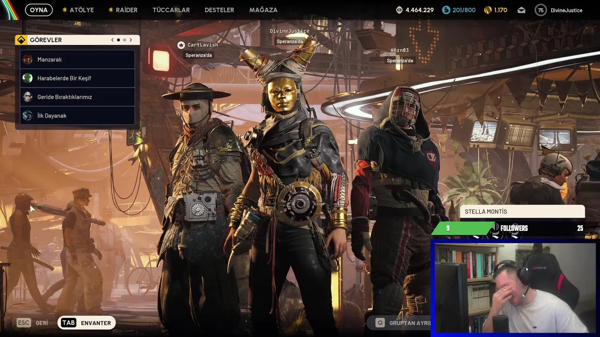Open the İlk Dayanak quest
Screen dimensions: 600x337
pyautogui.click(x=78, y=116)
